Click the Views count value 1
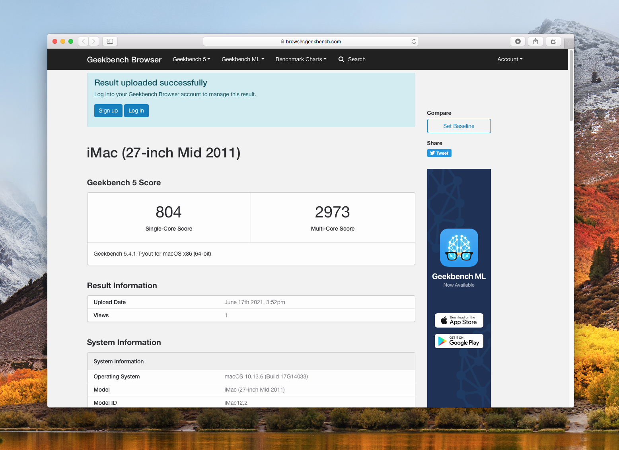The height and width of the screenshot is (450, 619). click(x=226, y=315)
